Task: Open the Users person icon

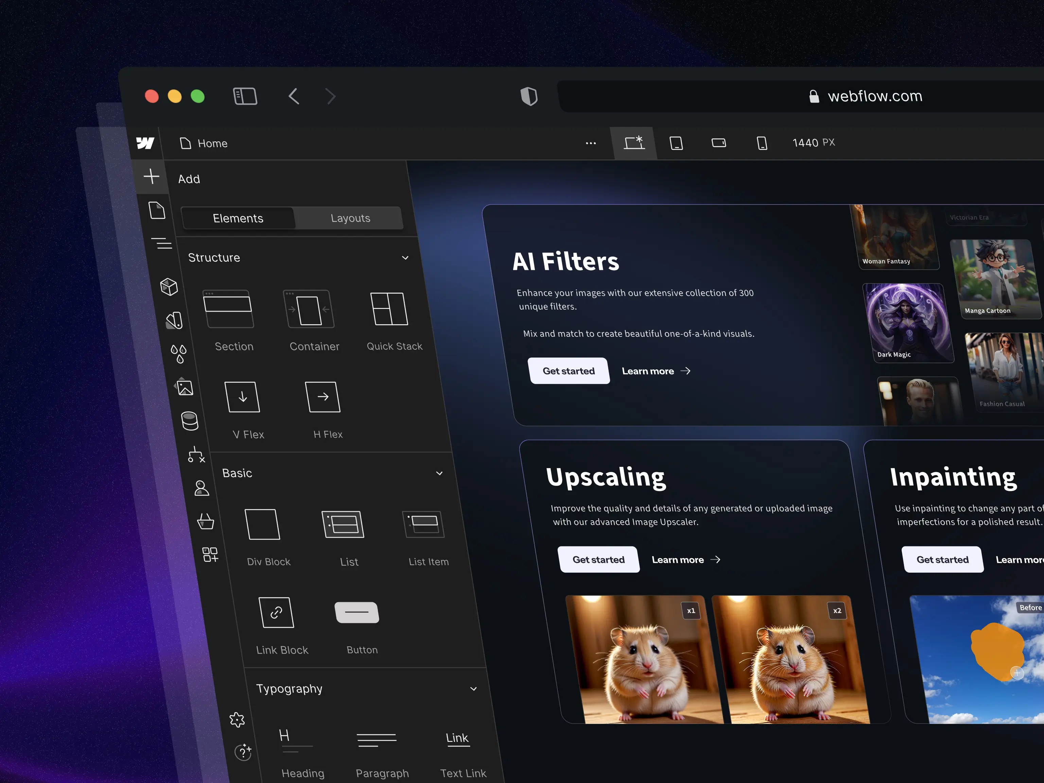Action: (202, 488)
